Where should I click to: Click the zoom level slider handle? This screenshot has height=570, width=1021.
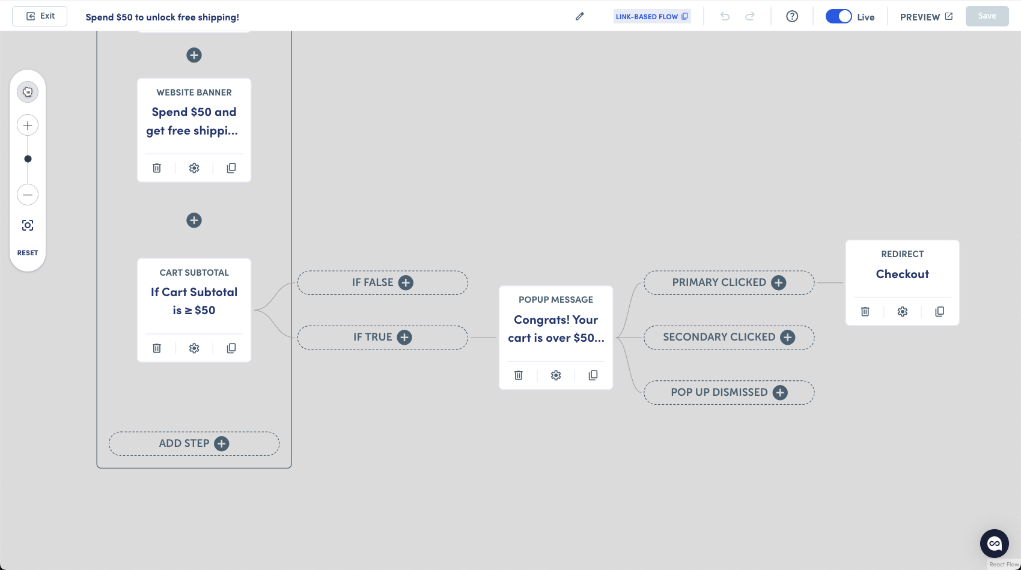pos(27,159)
